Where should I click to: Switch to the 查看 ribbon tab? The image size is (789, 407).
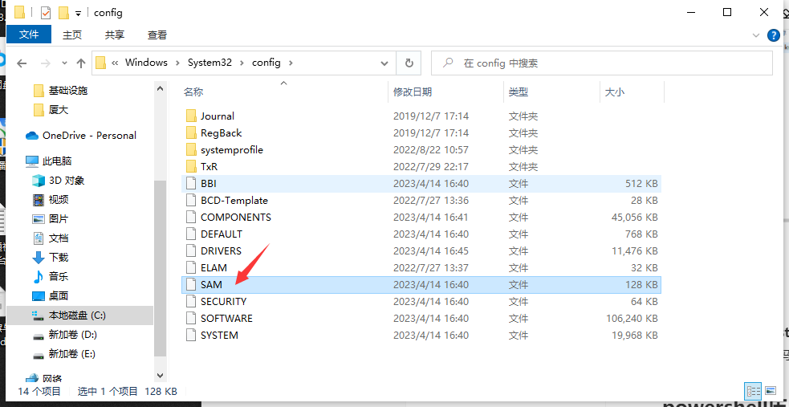tap(157, 35)
